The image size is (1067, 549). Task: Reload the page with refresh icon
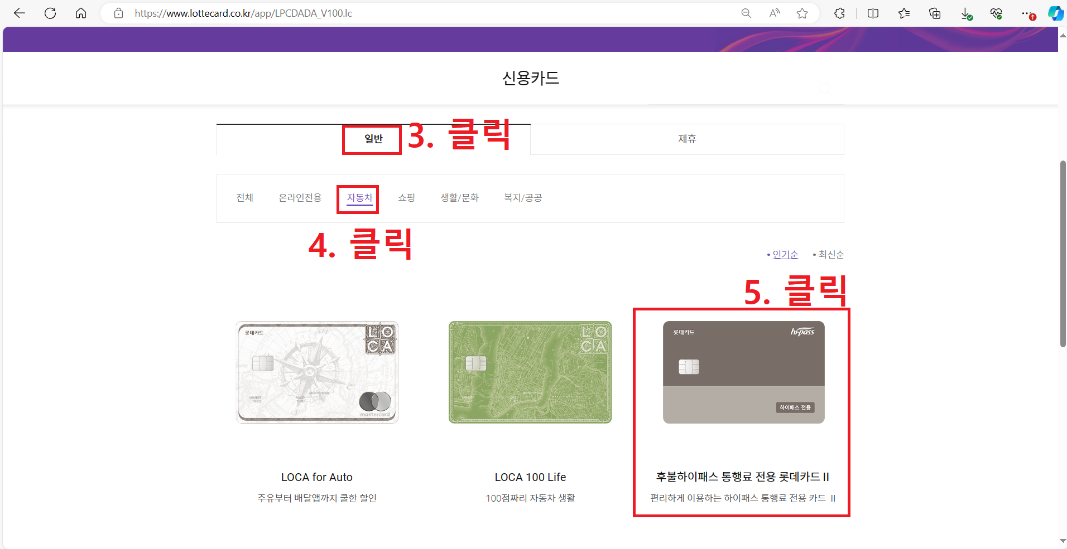50,13
